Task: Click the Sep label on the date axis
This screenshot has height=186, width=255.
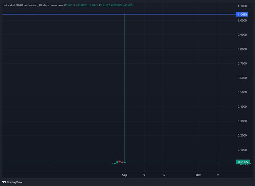Action: [124, 175]
